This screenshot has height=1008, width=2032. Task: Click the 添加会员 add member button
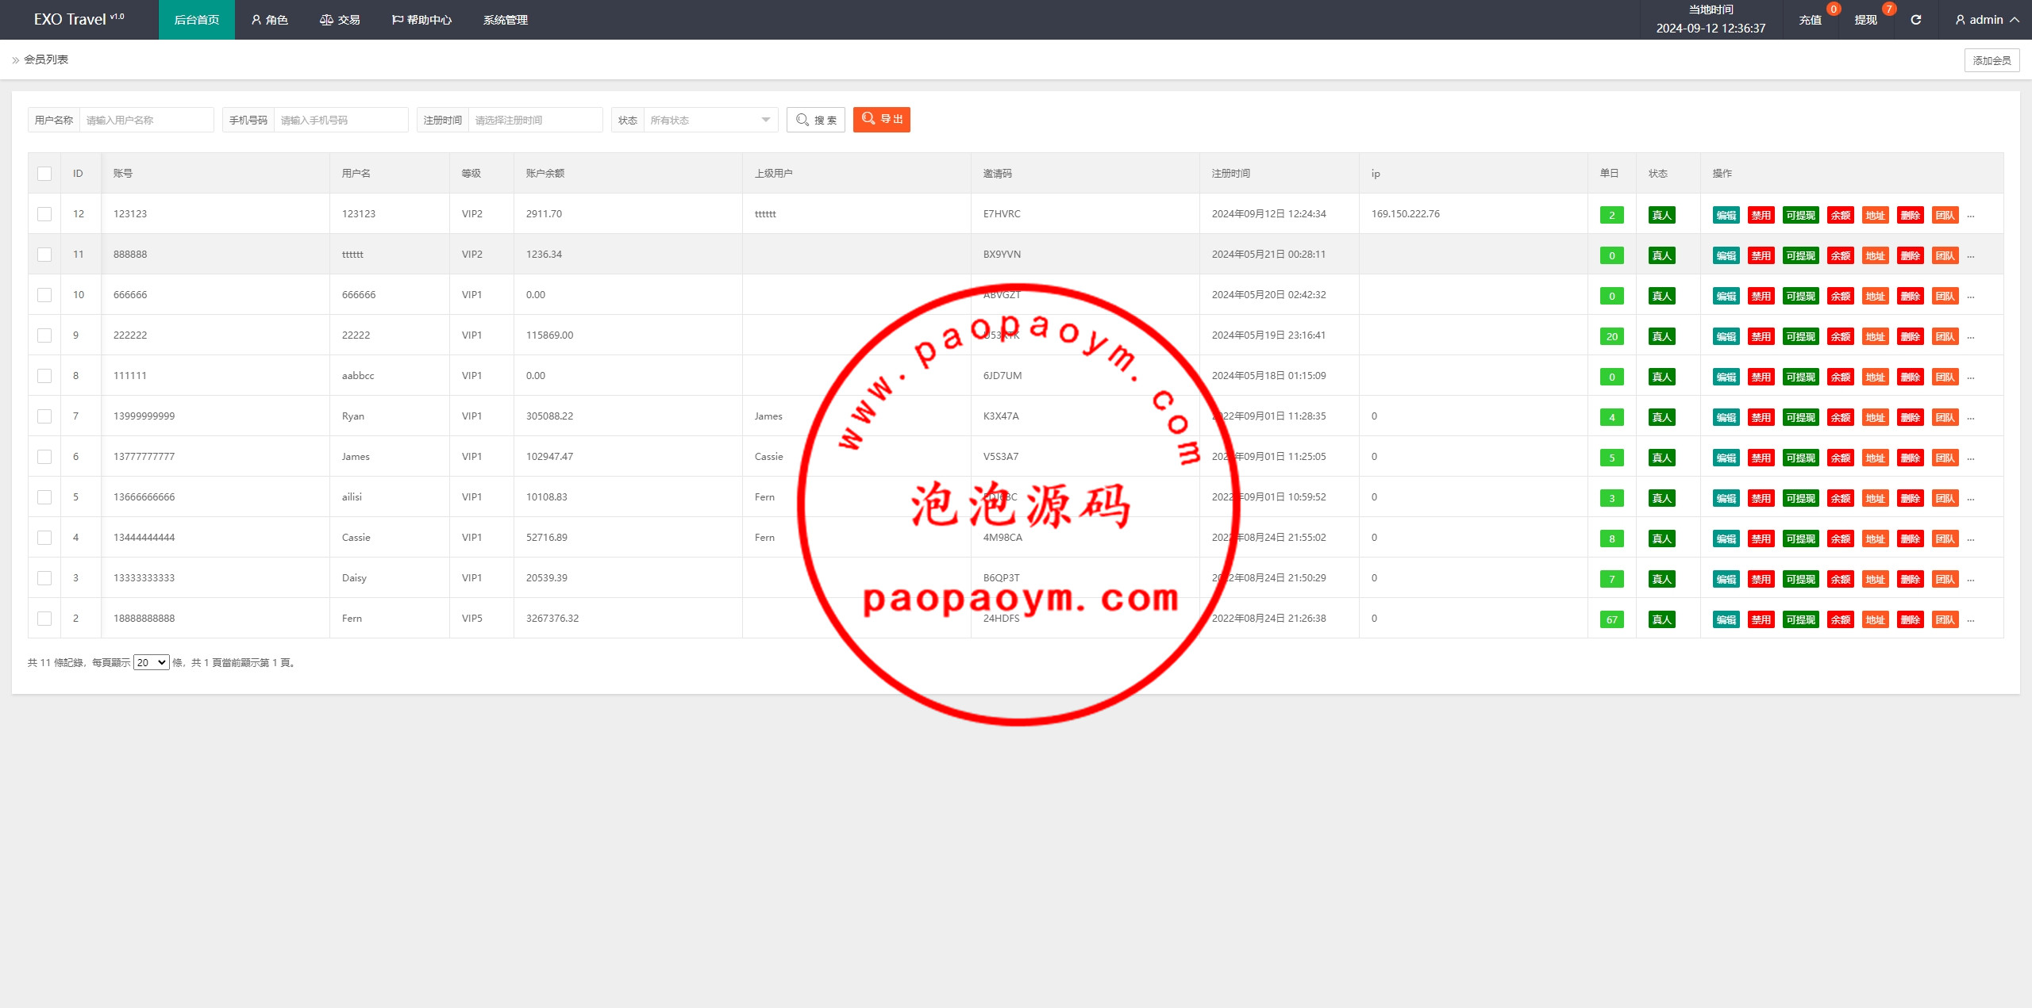1992,60
